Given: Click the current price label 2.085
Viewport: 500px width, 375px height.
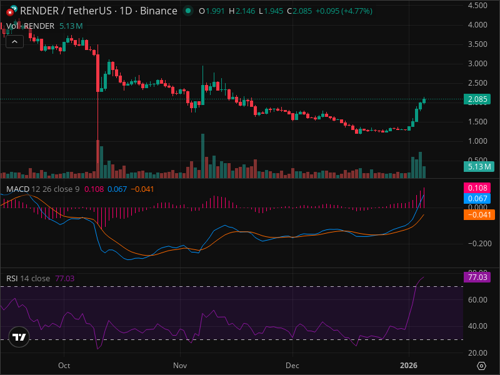Looking at the screenshot, I should [x=477, y=99].
